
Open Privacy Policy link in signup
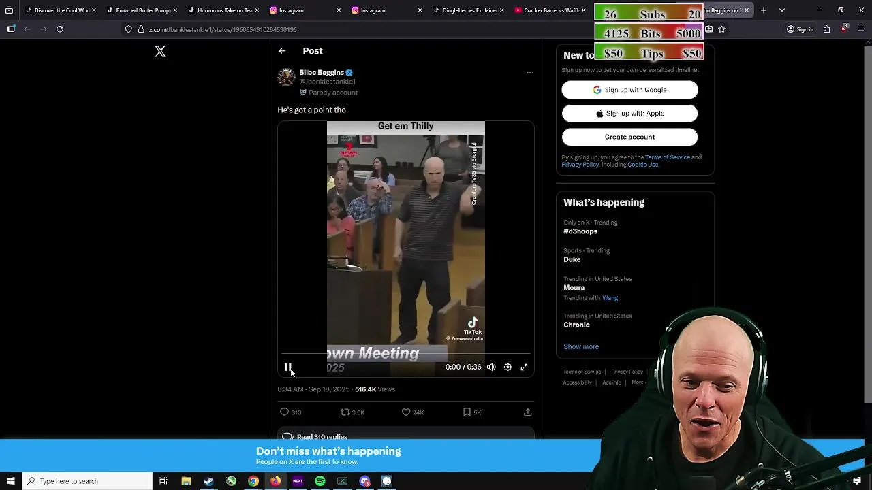tap(580, 165)
